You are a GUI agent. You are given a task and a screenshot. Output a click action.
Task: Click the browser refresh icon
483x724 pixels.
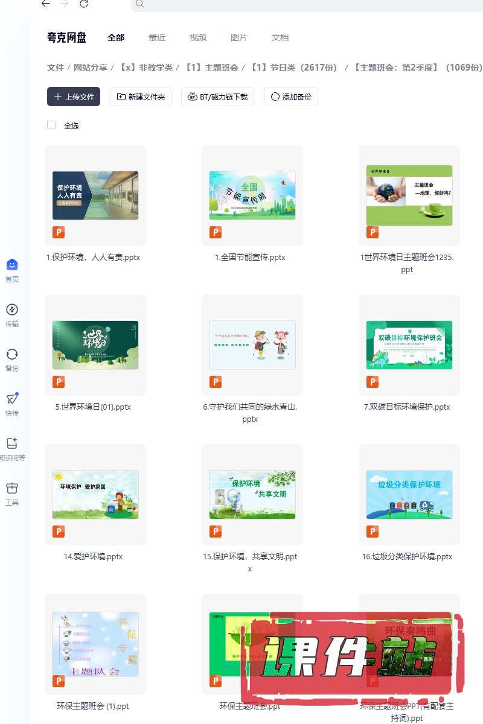pyautogui.click(x=84, y=4)
